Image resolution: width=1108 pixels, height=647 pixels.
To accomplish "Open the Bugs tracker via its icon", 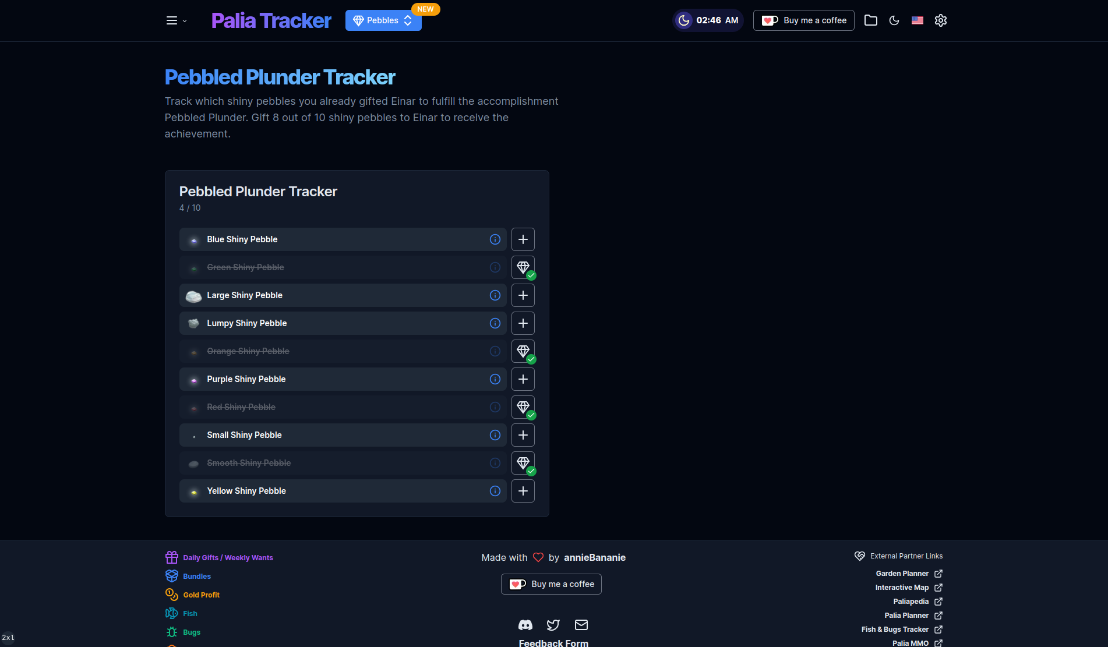I will tap(172, 632).
